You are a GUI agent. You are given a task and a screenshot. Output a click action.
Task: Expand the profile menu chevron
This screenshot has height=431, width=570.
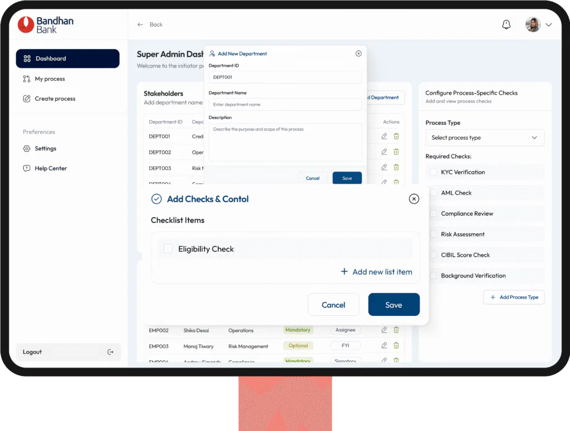548,24
